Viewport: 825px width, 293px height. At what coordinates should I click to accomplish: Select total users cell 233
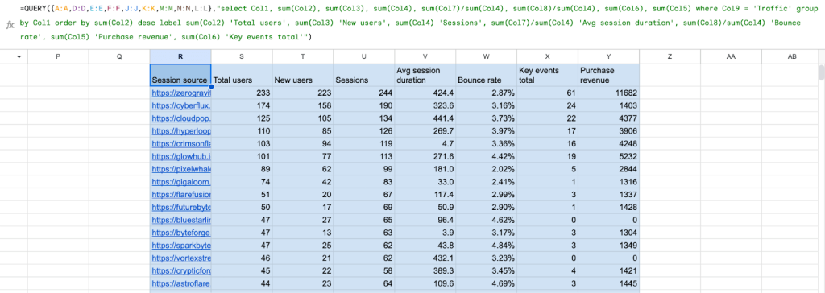tap(242, 93)
